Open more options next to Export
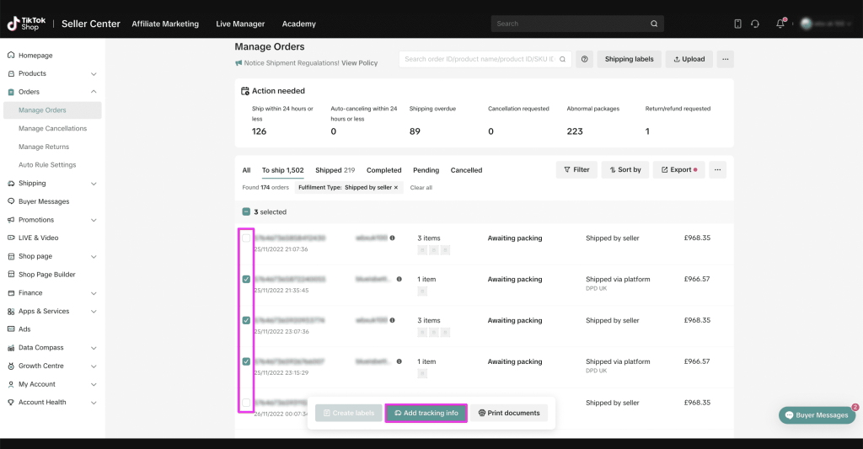 [718, 169]
